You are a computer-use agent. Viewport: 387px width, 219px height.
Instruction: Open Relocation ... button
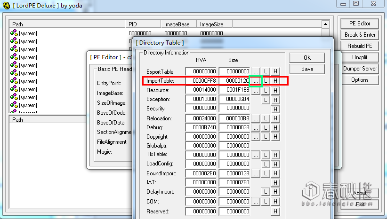[256, 118]
